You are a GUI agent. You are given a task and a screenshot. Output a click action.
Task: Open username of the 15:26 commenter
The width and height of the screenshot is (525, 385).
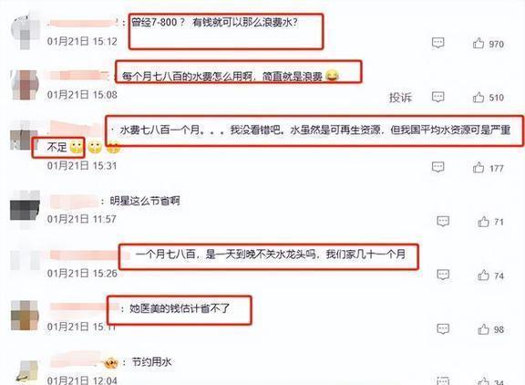pos(84,255)
